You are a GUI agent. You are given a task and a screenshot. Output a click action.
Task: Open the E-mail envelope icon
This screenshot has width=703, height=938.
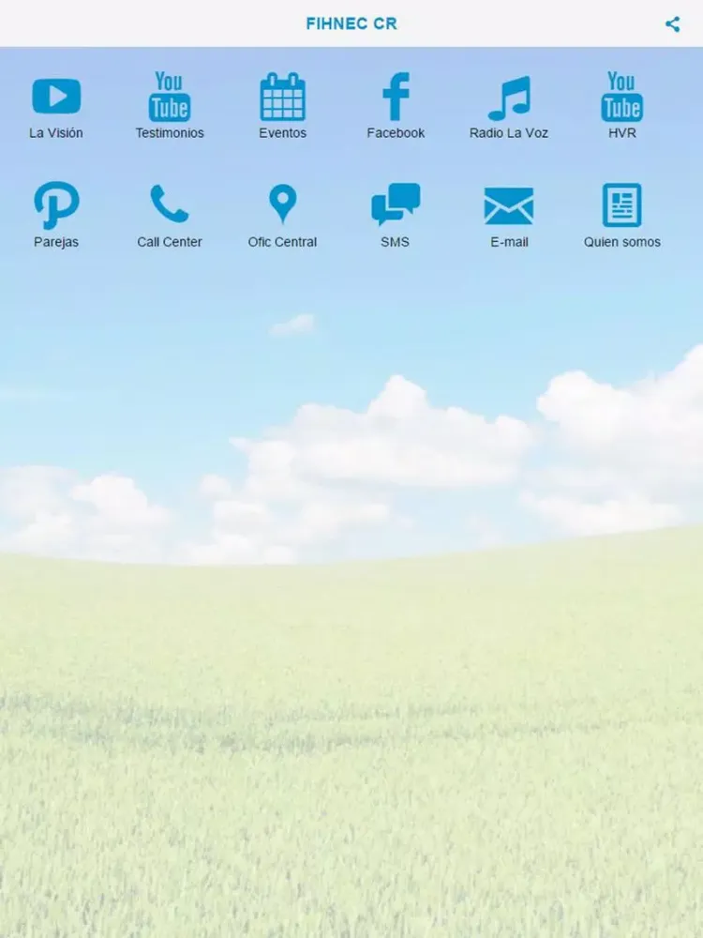point(509,206)
